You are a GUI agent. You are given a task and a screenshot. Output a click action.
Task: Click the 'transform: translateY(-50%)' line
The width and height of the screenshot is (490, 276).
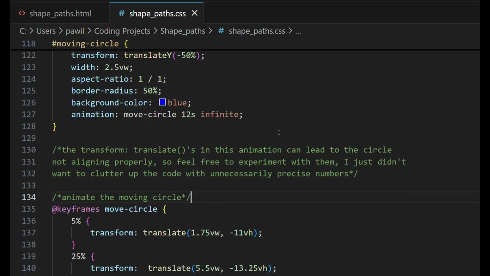click(138, 56)
